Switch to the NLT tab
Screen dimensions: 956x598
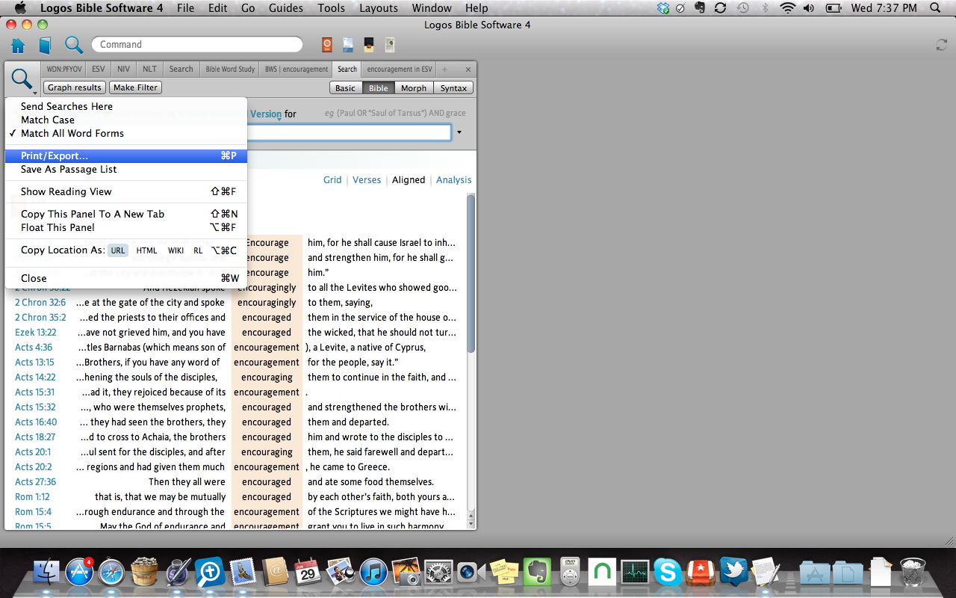tap(149, 70)
